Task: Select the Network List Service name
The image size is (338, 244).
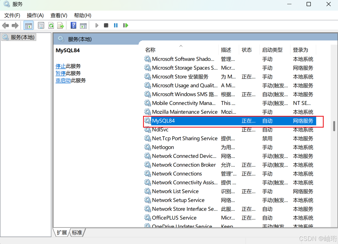Action: pyautogui.click(x=175, y=191)
